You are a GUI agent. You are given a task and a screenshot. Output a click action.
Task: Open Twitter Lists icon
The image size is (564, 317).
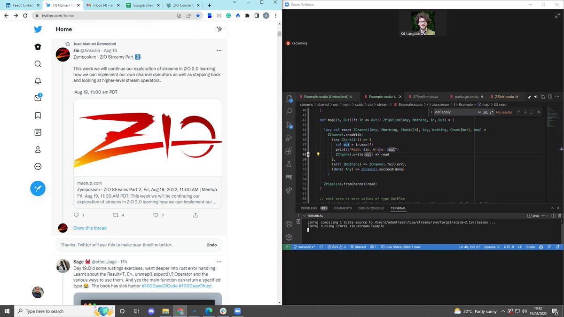coord(38,132)
